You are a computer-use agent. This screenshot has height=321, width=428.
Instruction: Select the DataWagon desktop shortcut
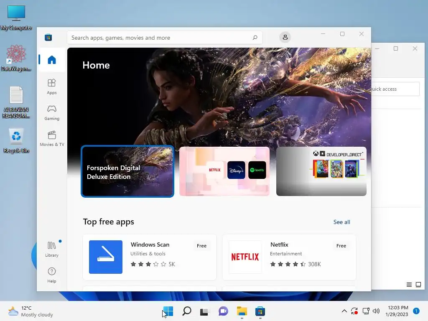point(16,58)
